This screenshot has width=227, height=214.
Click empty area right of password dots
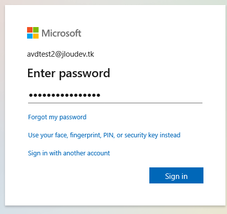tap(150, 96)
